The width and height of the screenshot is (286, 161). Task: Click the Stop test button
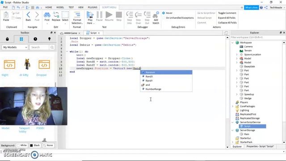(x=119, y=17)
